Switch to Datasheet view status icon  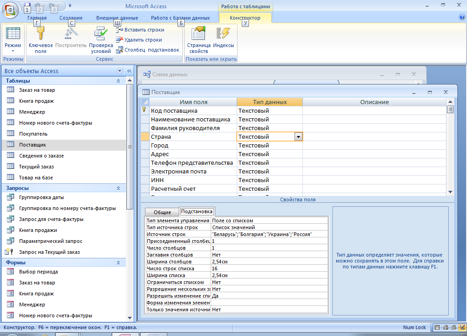tap(437, 327)
